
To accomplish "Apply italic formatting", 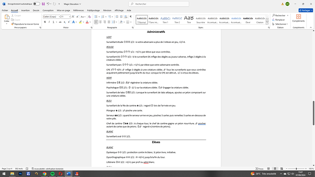I will point(49,22).
